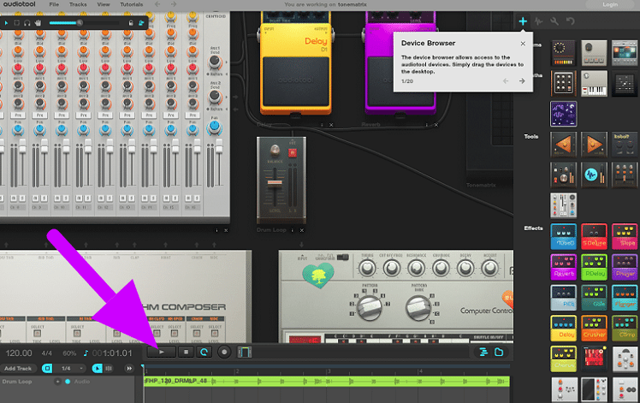Select the Centroid mixer in device browser
Screen dimensions: 640x403
[564, 206]
